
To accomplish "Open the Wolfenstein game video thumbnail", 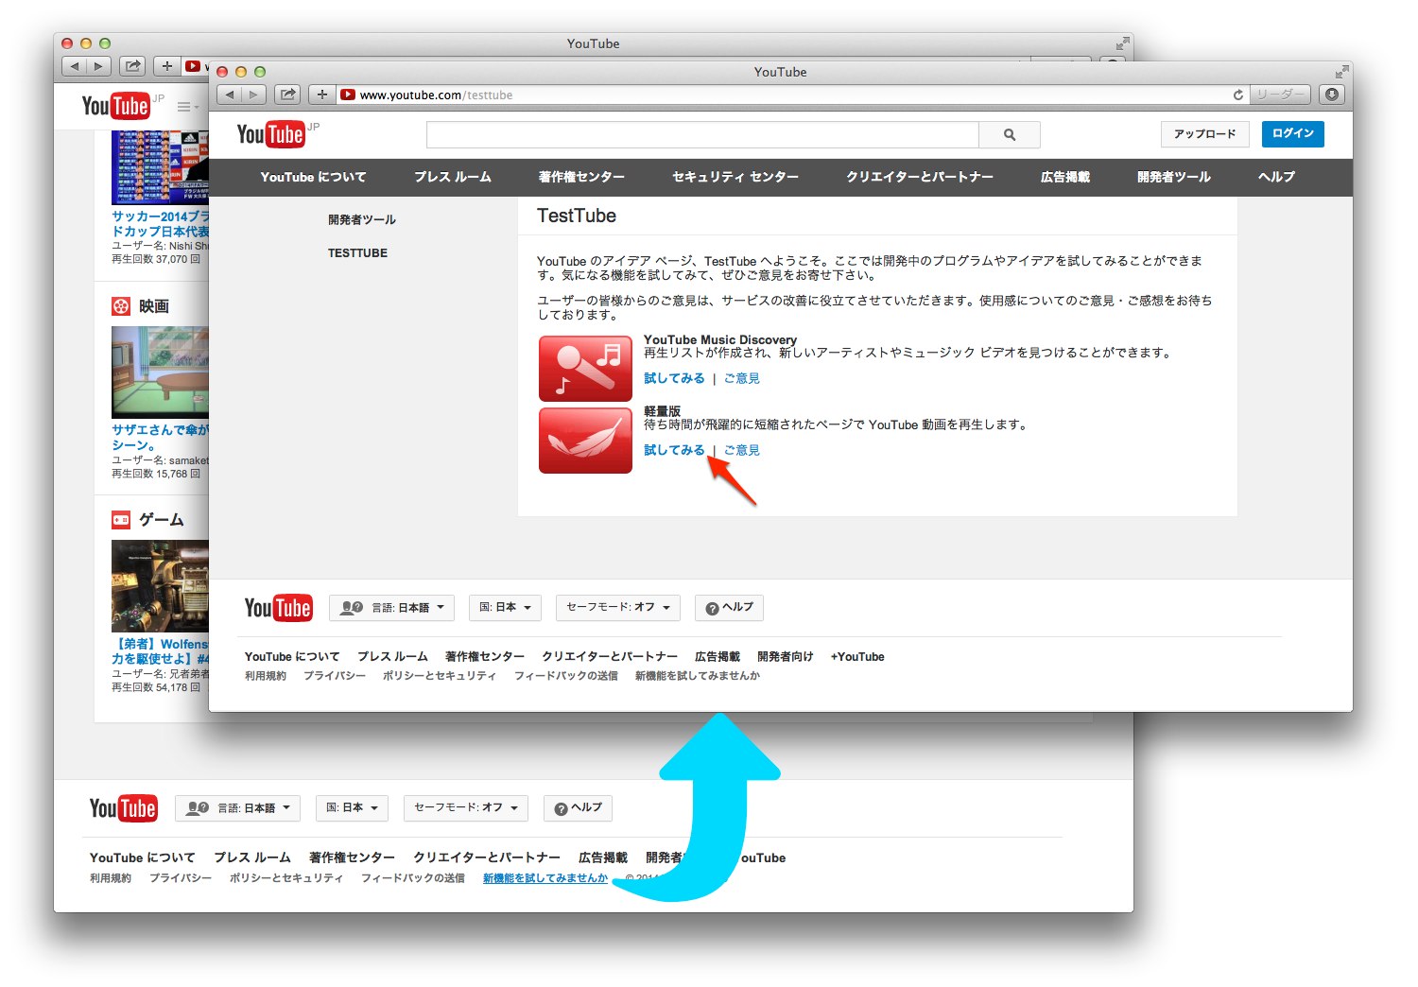I will (x=160, y=586).
